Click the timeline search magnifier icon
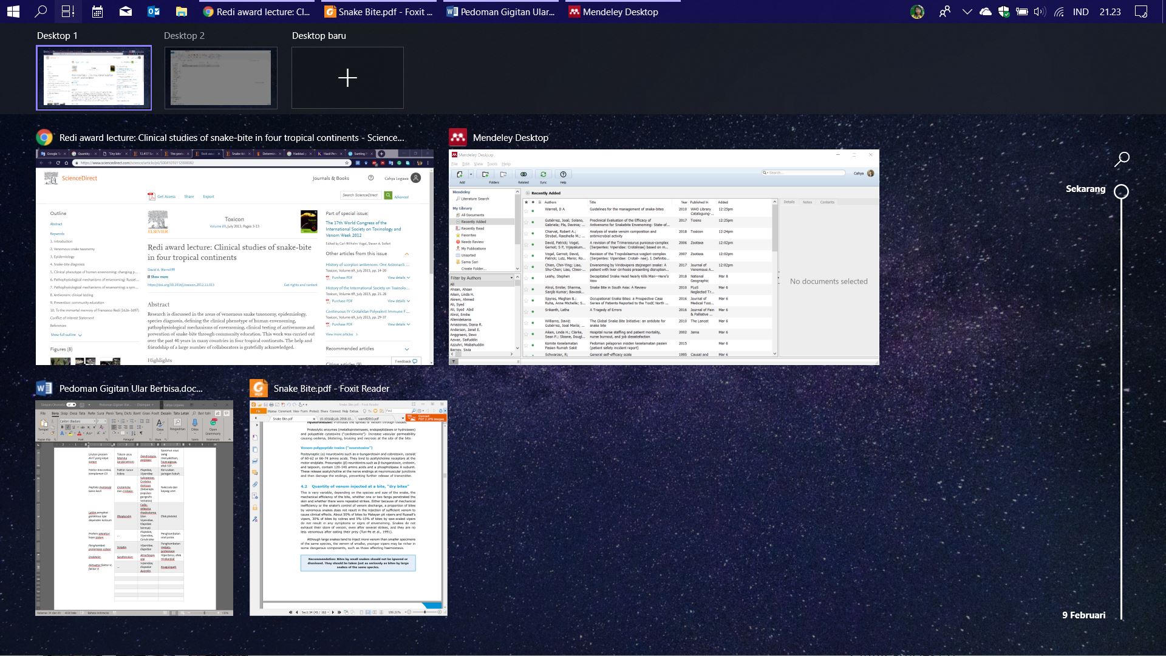The image size is (1166, 656). 1122,159
